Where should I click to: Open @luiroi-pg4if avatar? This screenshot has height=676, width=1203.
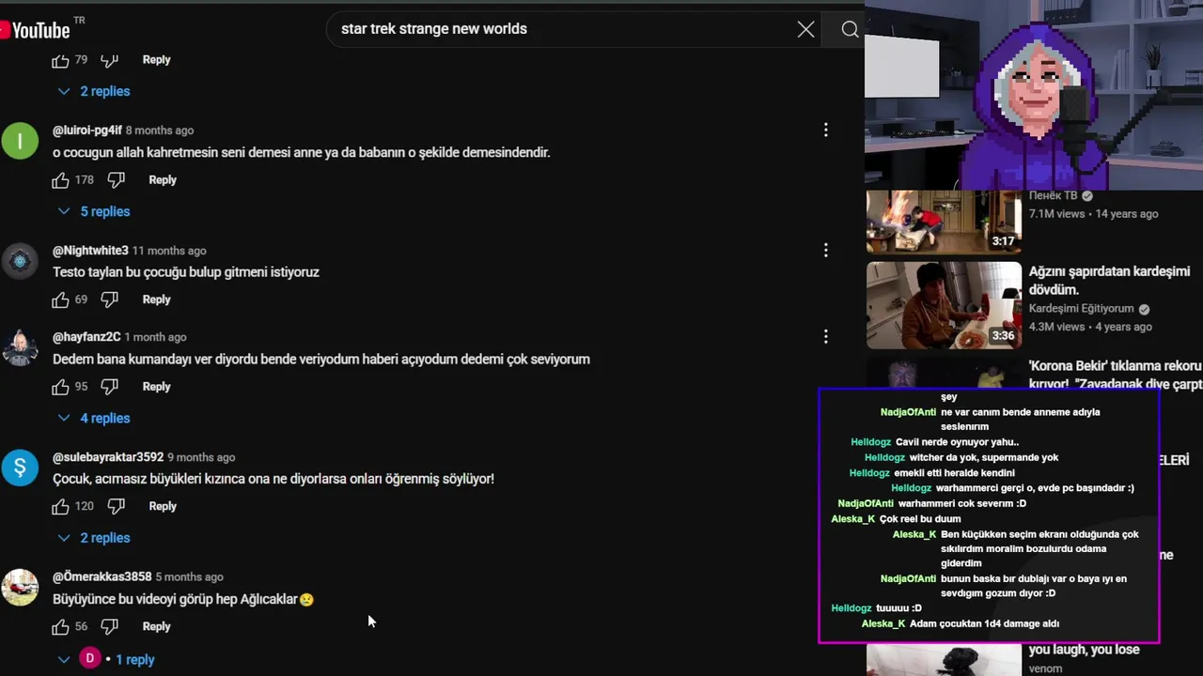pyautogui.click(x=20, y=141)
